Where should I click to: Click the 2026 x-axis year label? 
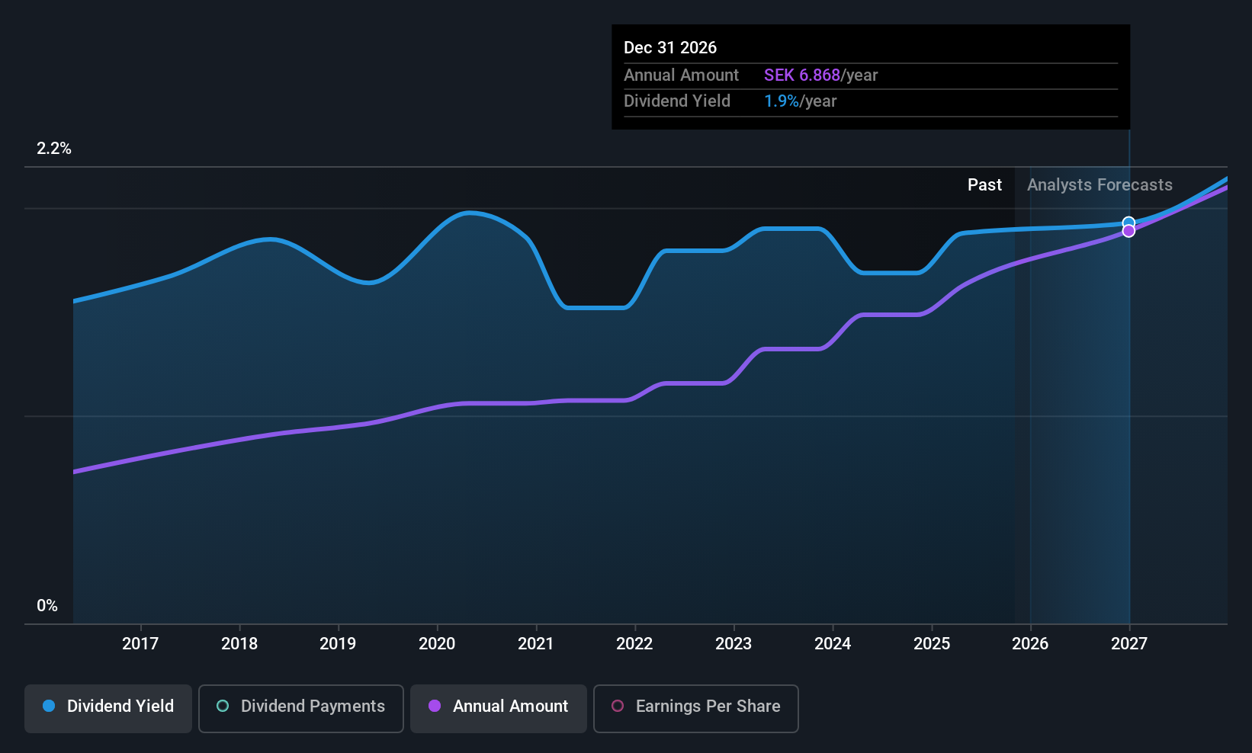[1030, 644]
